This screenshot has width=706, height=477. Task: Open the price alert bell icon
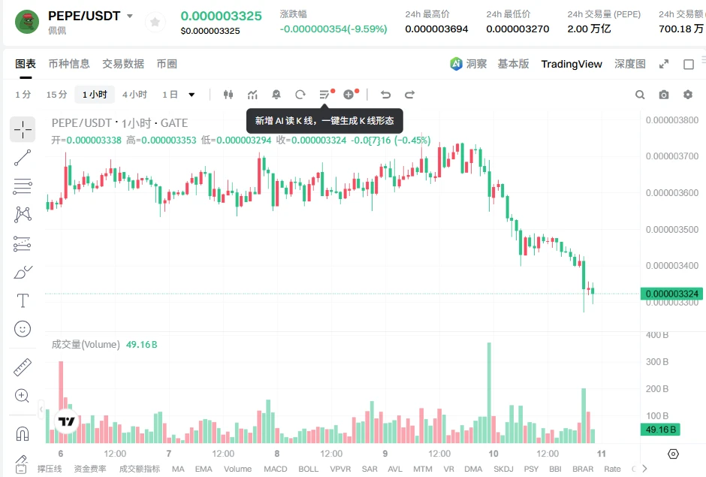(276, 95)
